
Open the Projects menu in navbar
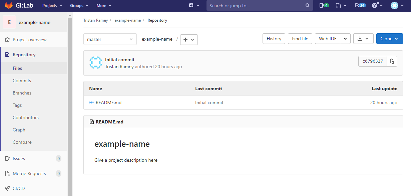[x=52, y=6]
